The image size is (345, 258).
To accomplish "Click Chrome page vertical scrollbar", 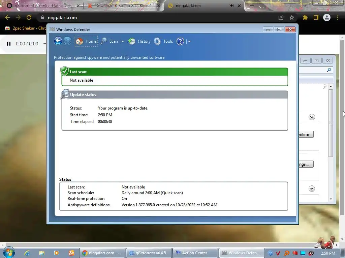I will (342, 127).
